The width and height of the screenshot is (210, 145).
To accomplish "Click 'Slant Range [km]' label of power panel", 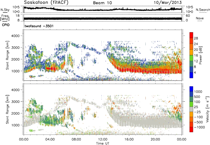I will pos(7,55).
